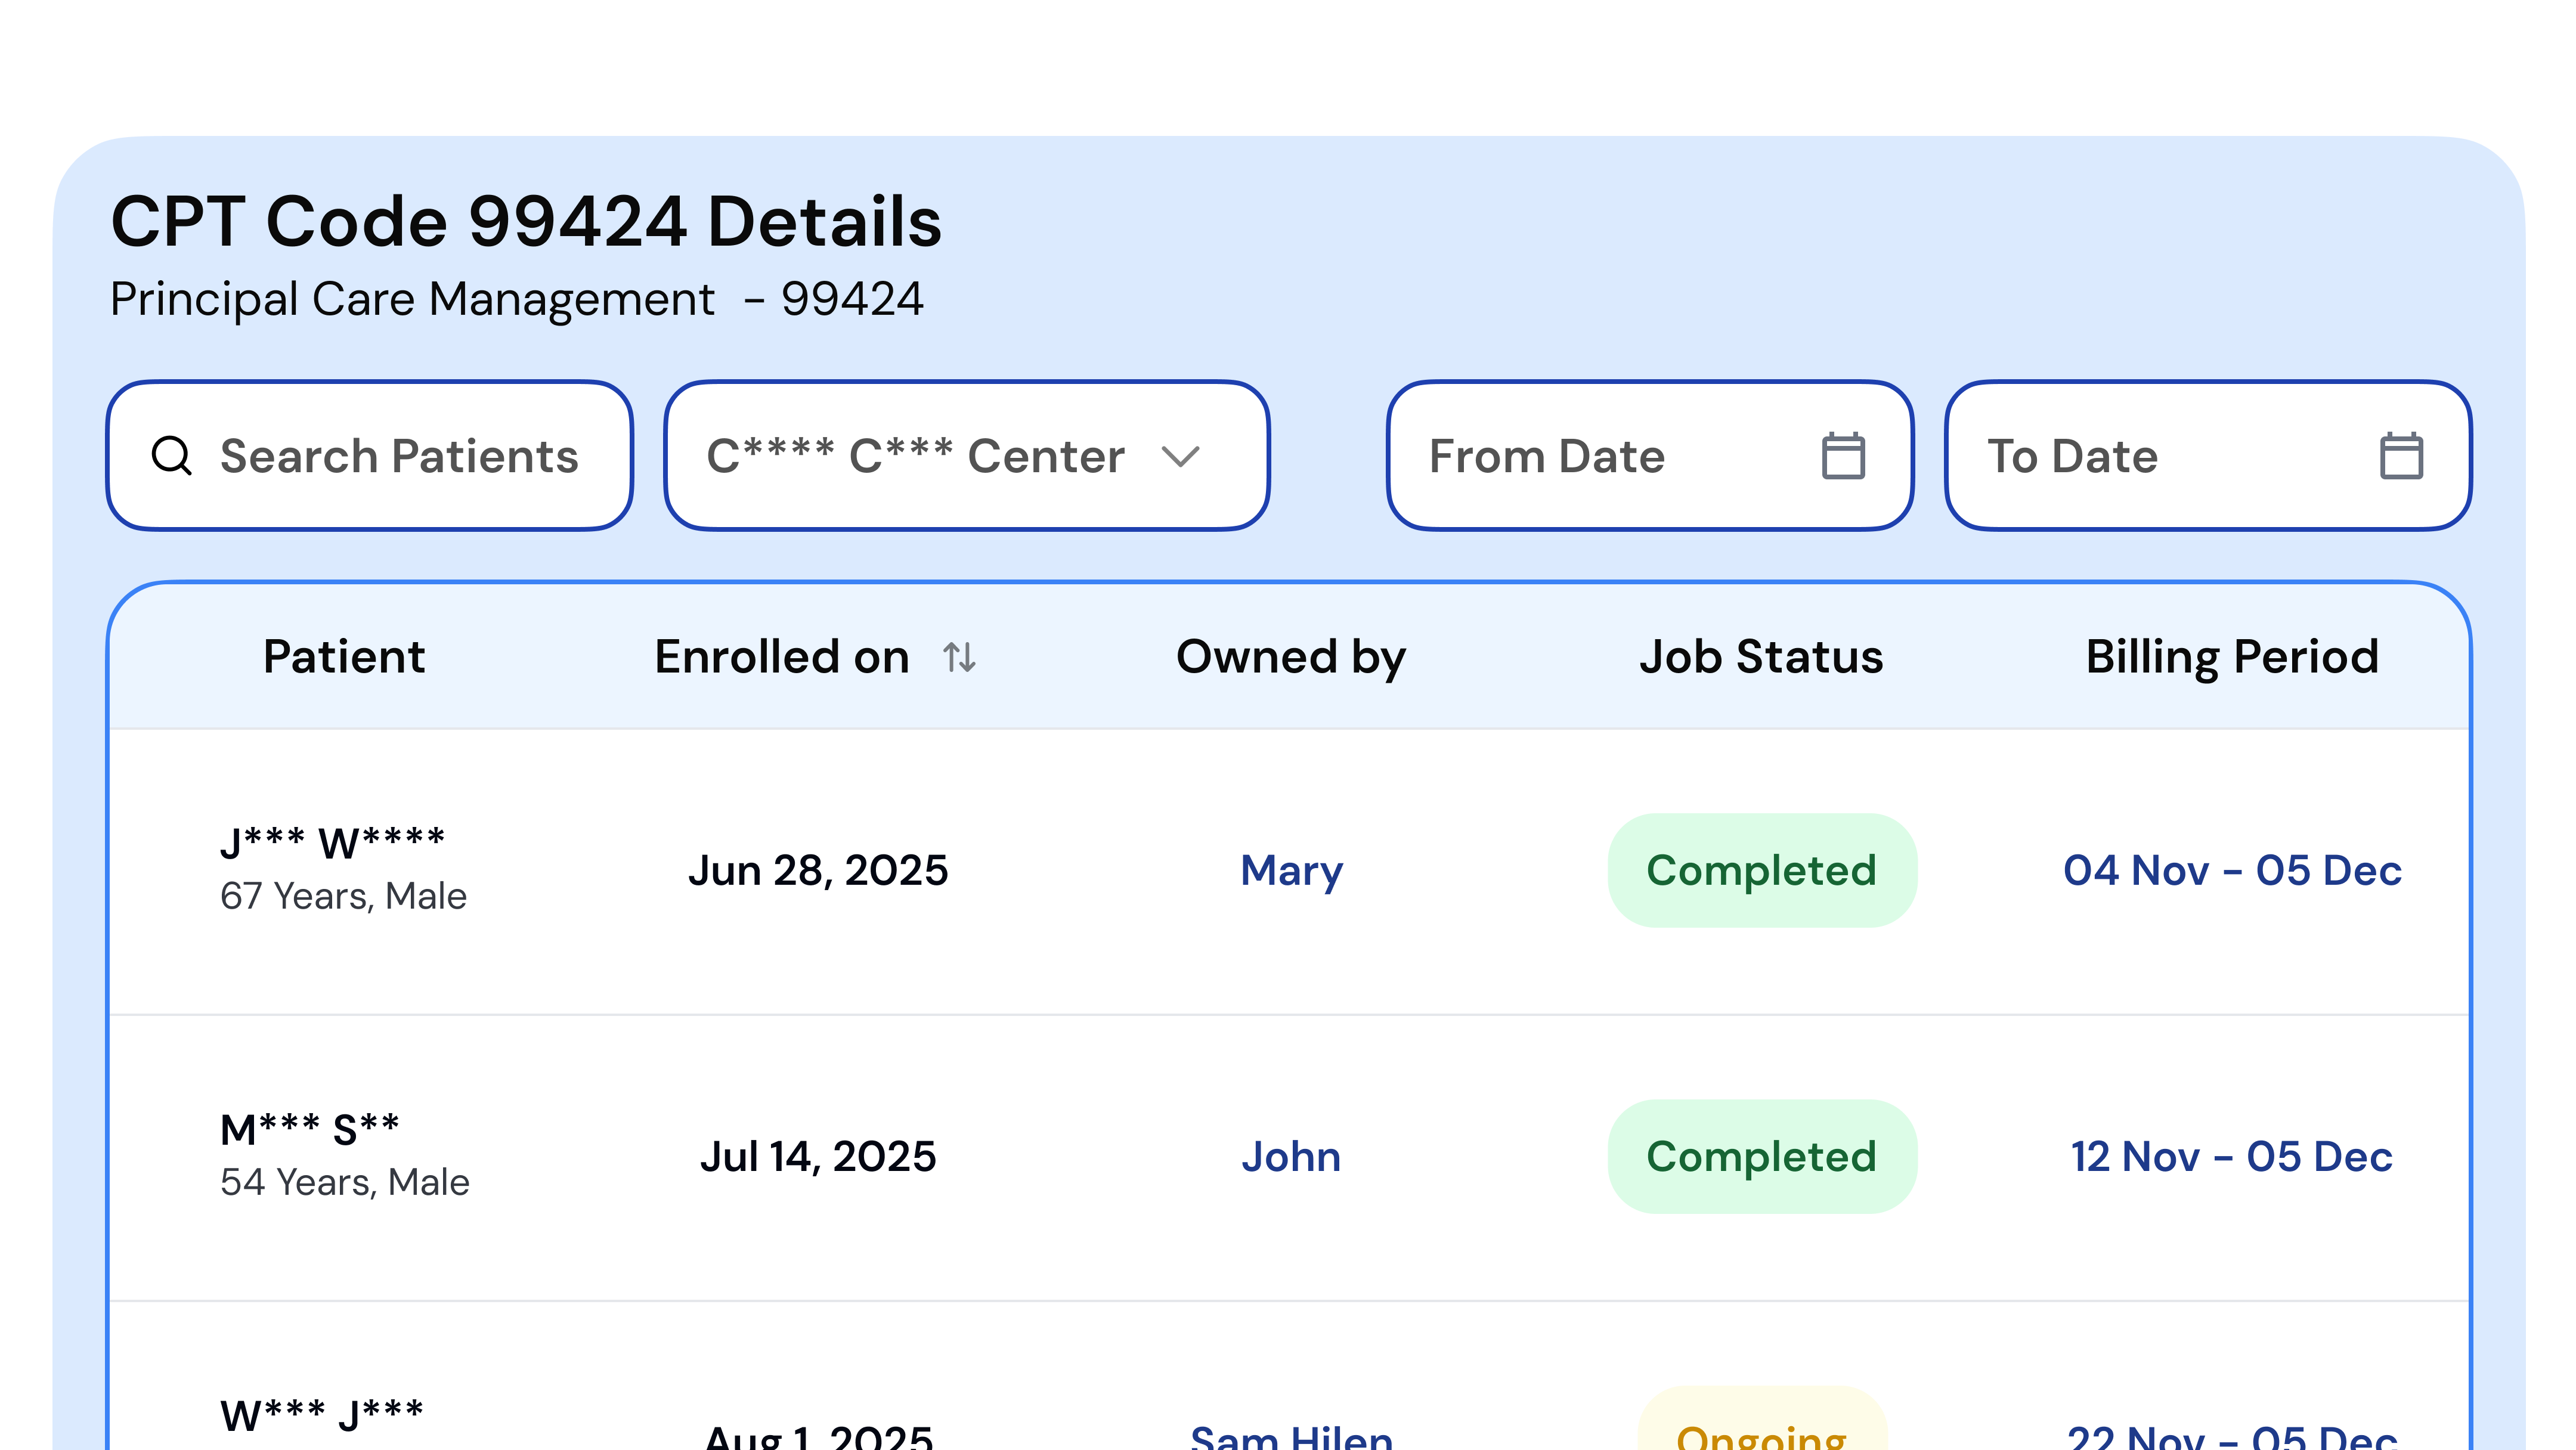
Task: Click the 12 Nov - 05 Dec billing period
Action: [2230, 1157]
